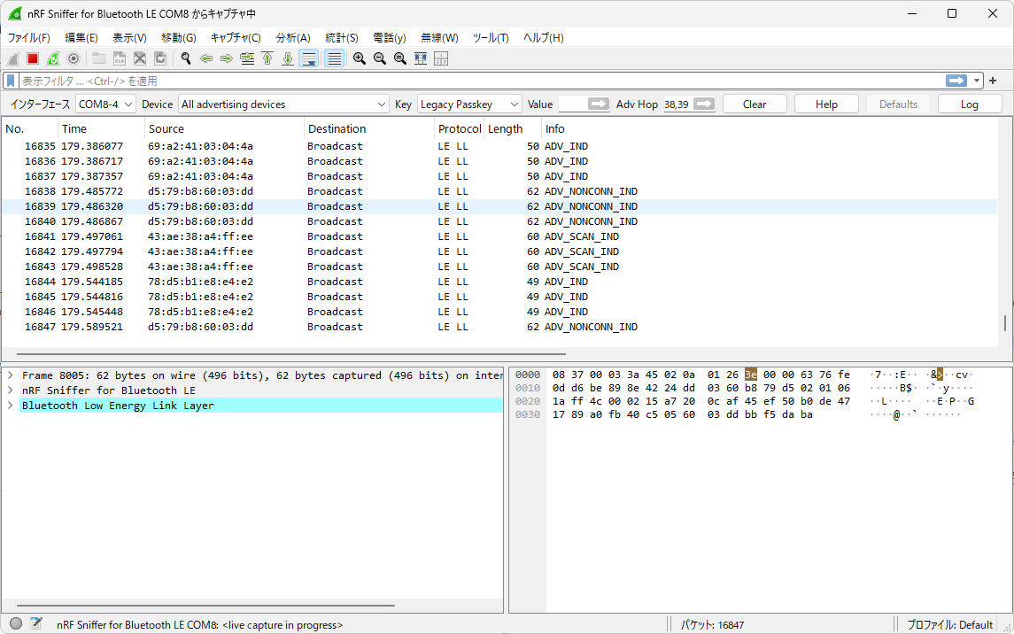Sort packets by the Time column header
Viewport: 1014px width, 634px height.
101,128
